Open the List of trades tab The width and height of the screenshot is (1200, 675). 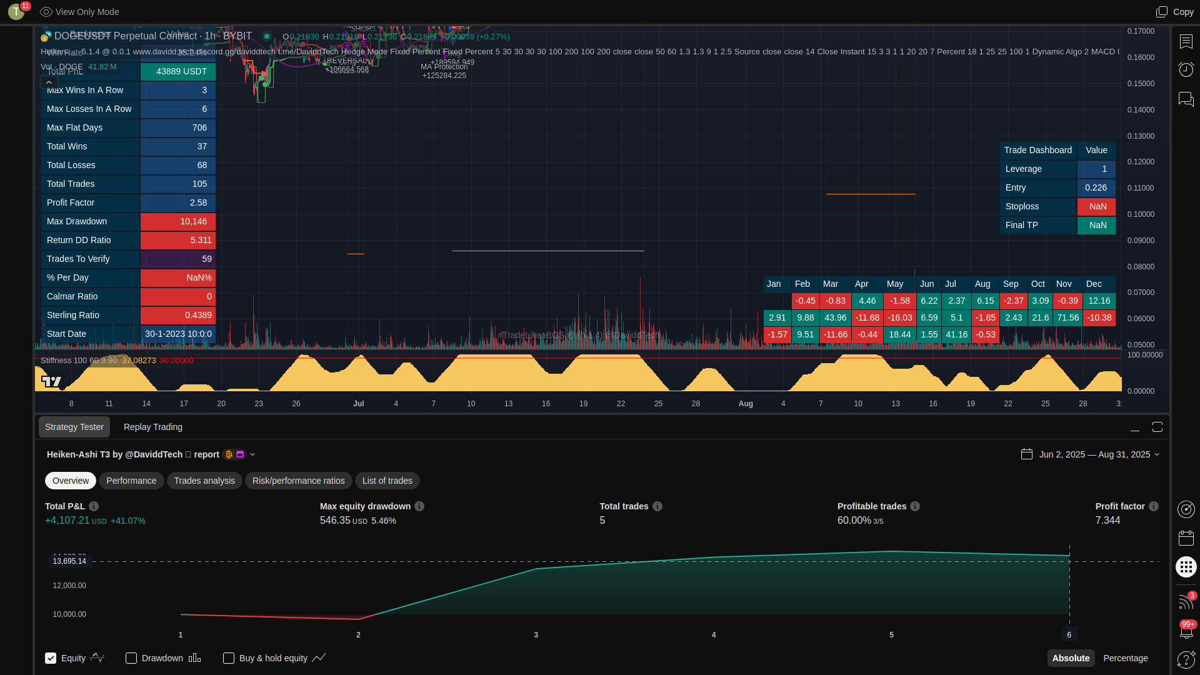point(387,481)
